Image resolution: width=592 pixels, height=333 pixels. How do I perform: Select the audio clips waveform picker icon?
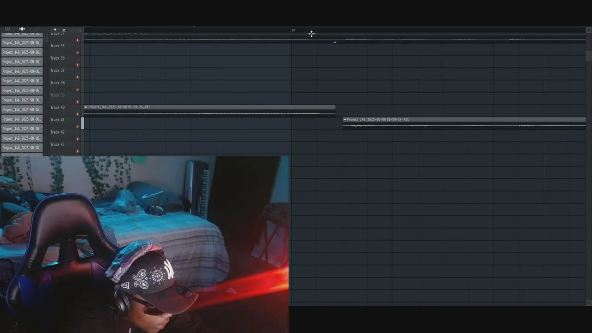22,29
